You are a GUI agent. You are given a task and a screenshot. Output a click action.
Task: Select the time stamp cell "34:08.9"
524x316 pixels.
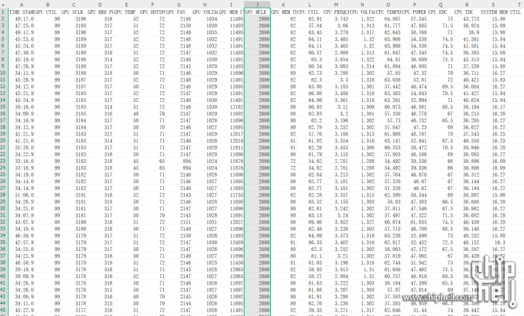tap(21, 296)
